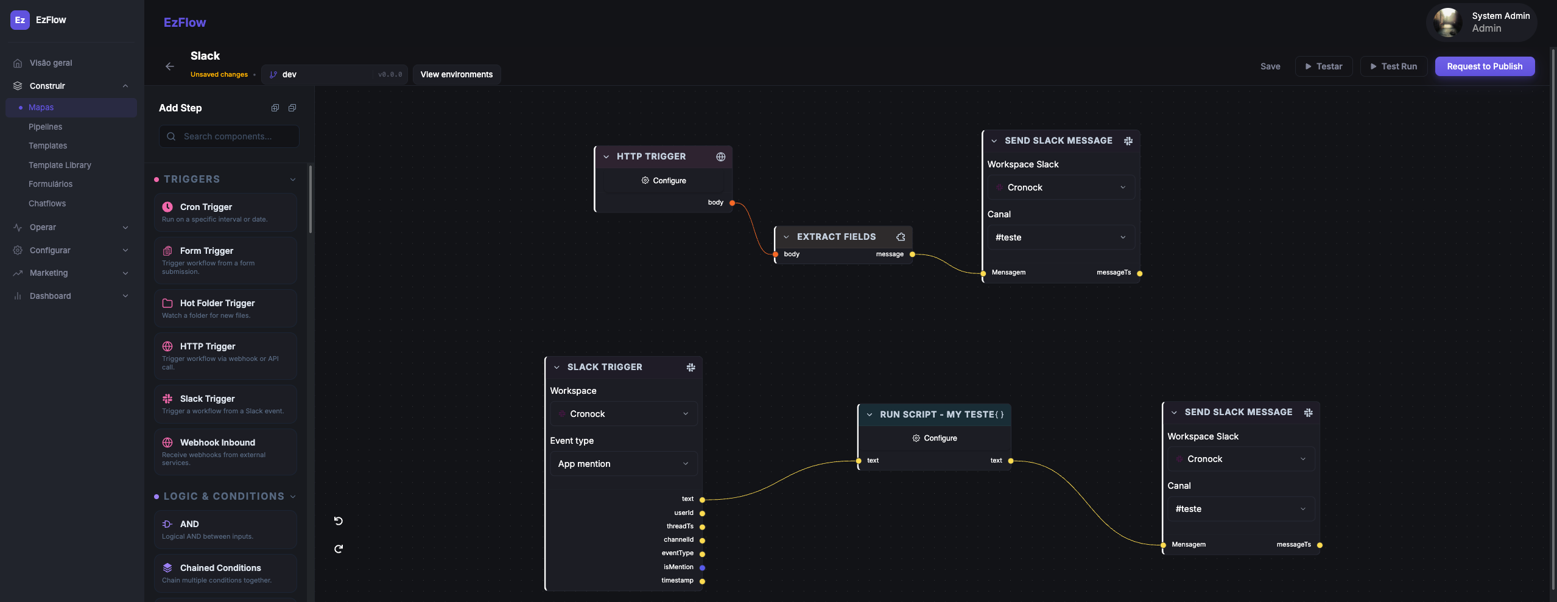Click the AND logic gate icon

[167, 524]
